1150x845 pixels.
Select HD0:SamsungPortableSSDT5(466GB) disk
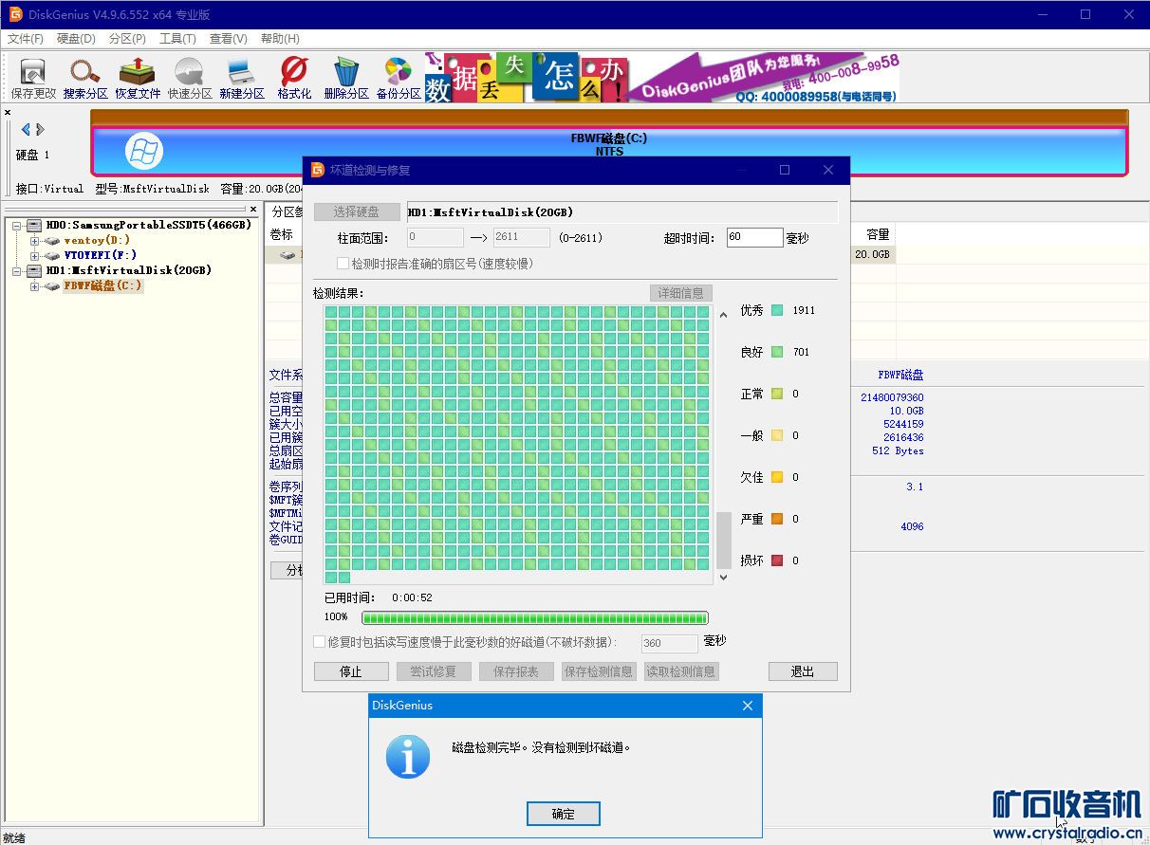[148, 226]
